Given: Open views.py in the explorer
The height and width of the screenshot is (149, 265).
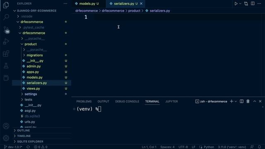Looking at the screenshot, I should (33, 89).
